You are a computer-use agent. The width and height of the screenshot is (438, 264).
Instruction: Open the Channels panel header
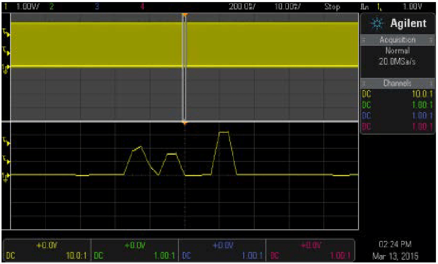397,83
